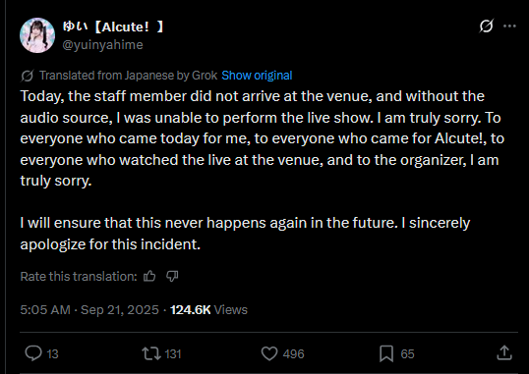The image size is (529, 374).
Task: Click the Grok icon at top right
Action: point(487,26)
